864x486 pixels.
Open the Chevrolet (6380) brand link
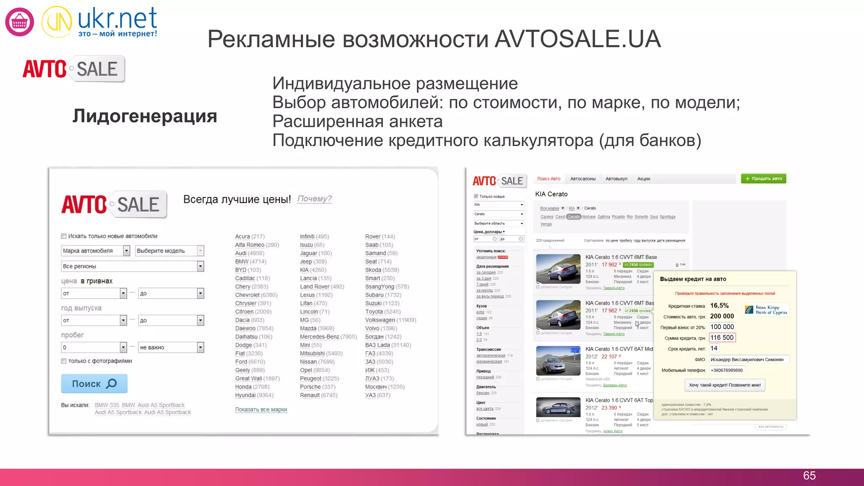[256, 295]
